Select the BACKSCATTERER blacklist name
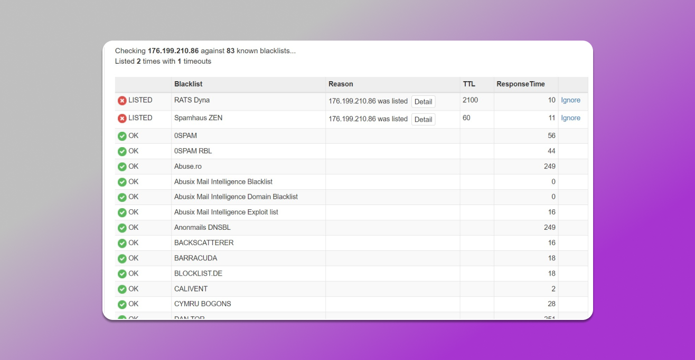 click(204, 242)
